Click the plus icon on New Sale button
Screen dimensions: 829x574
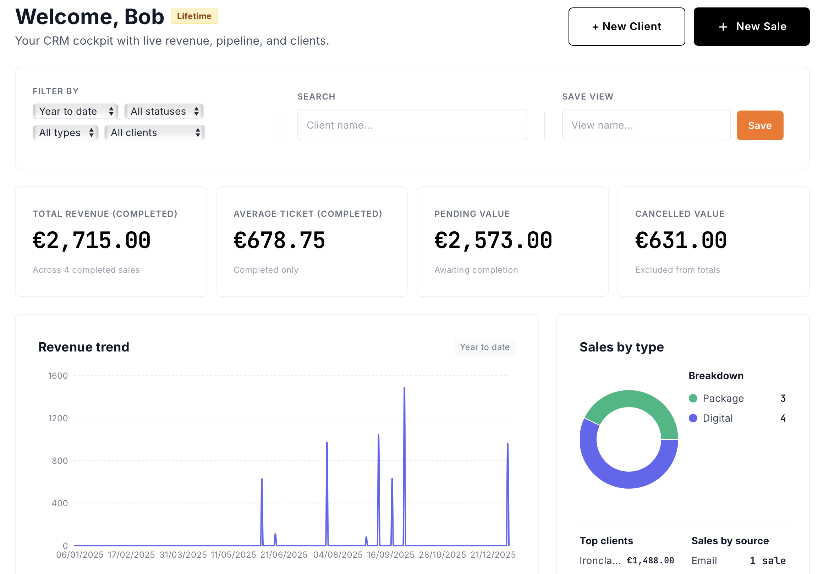click(724, 27)
